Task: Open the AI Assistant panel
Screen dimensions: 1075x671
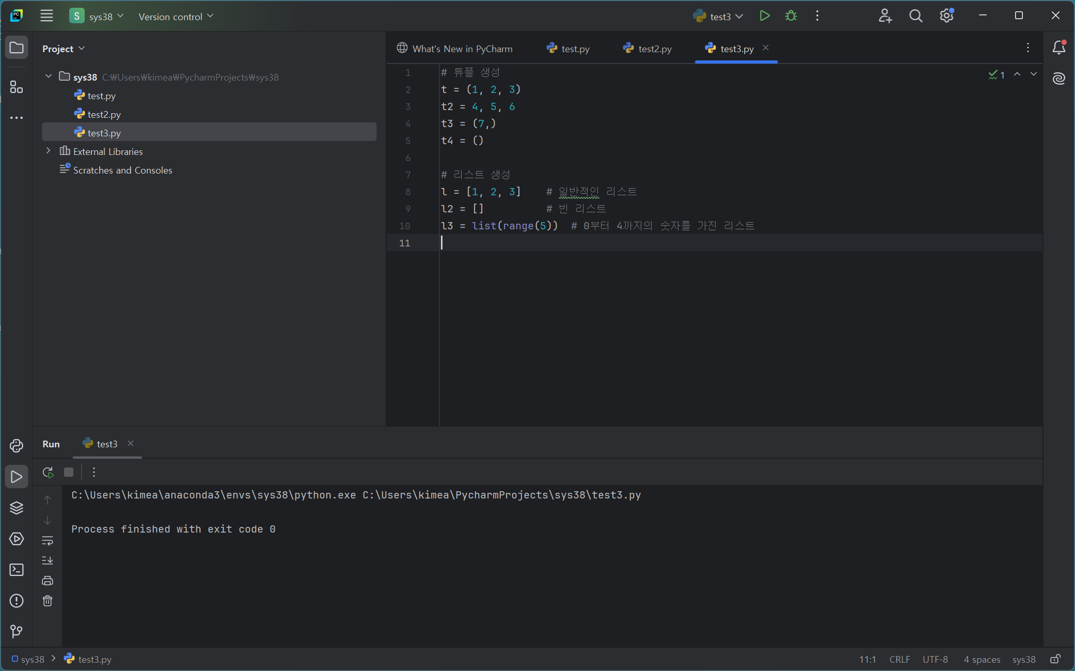Action: pyautogui.click(x=1059, y=79)
